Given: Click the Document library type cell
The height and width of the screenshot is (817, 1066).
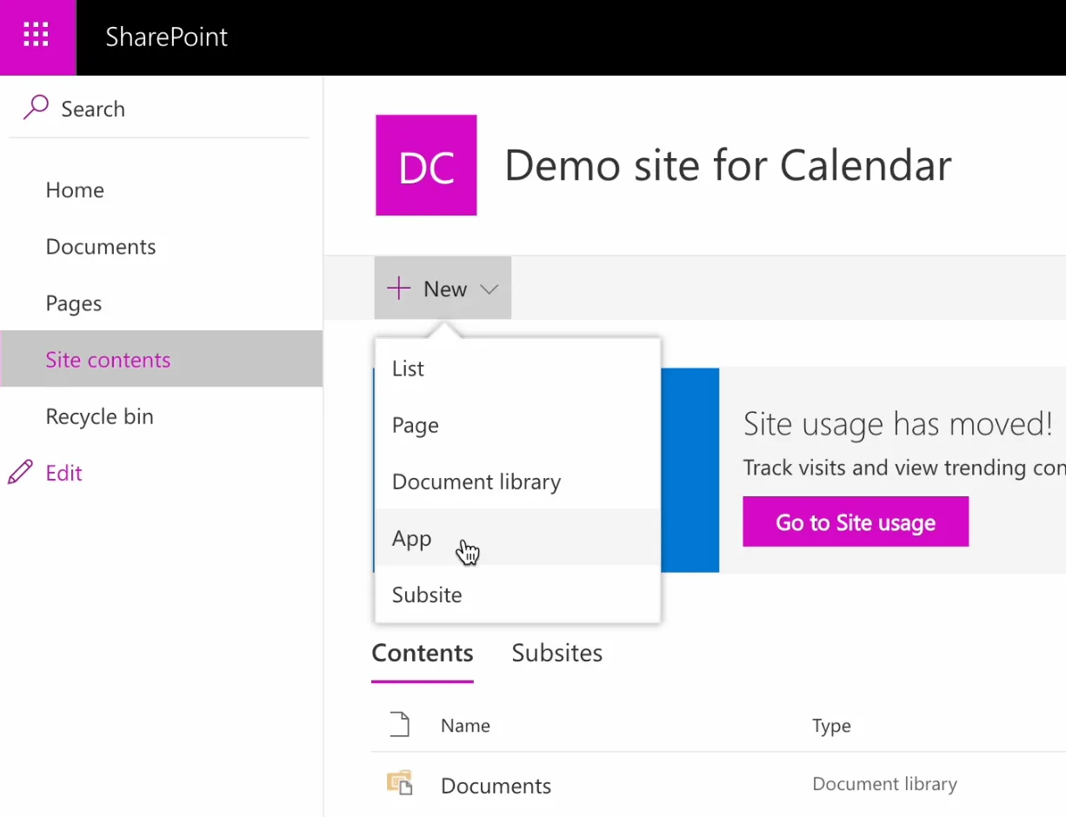Looking at the screenshot, I should pos(884,784).
